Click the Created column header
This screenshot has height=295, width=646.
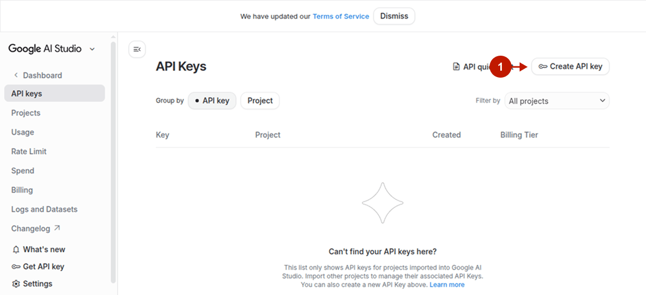click(447, 135)
